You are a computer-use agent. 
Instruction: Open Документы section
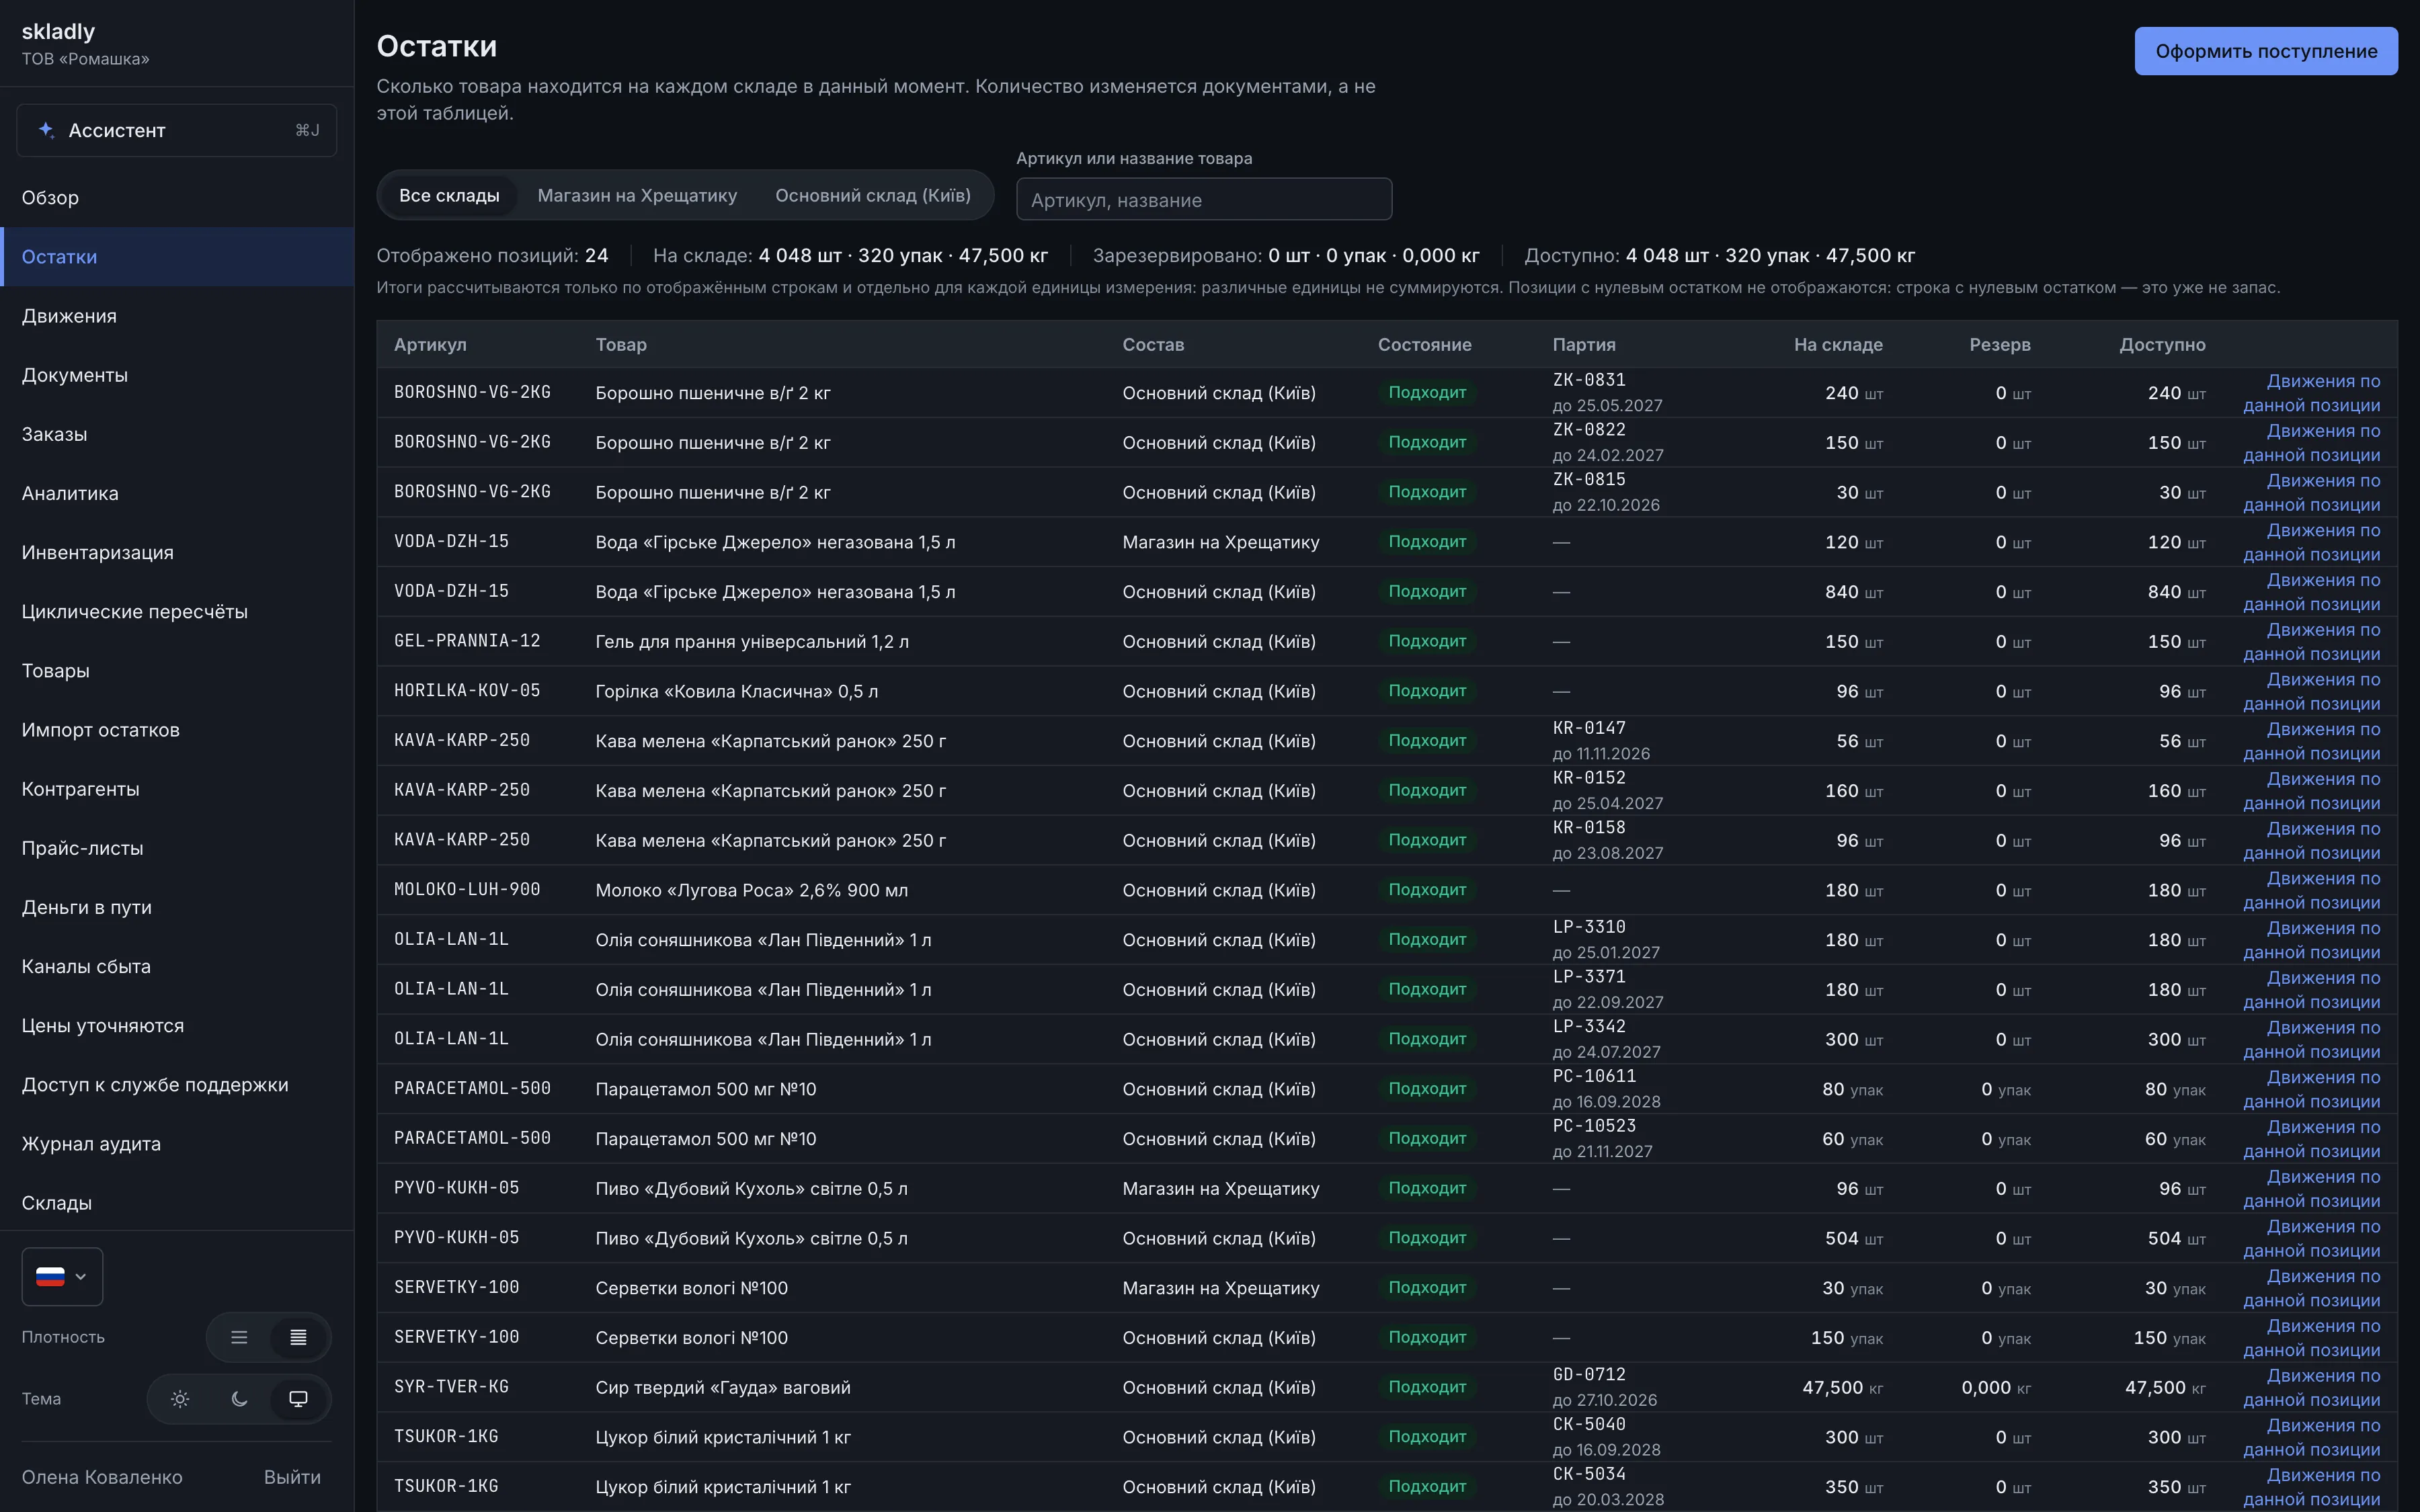(177, 375)
